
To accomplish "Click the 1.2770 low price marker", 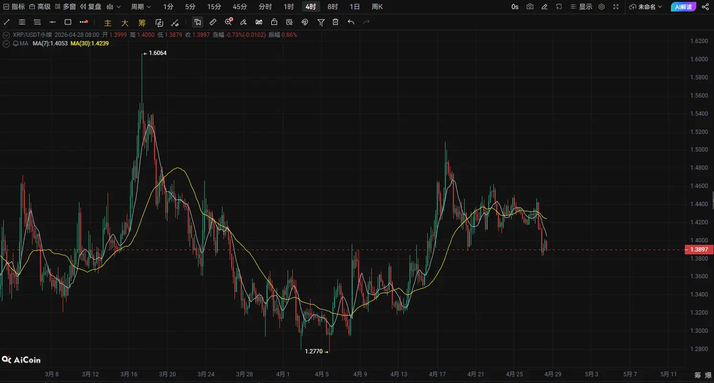I will [x=317, y=351].
